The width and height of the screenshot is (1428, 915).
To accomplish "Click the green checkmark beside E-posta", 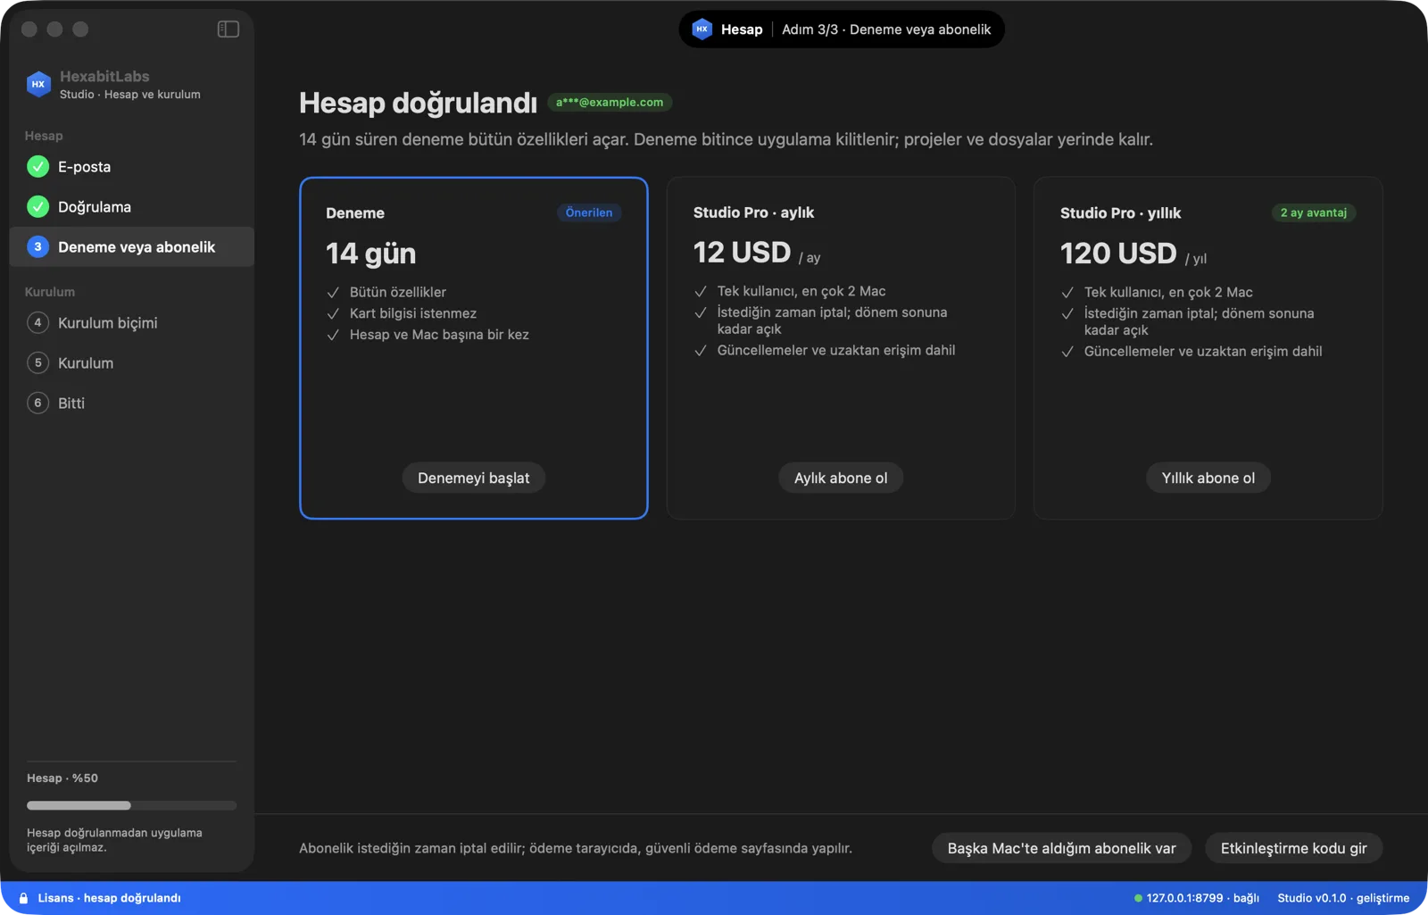I will pos(37,167).
